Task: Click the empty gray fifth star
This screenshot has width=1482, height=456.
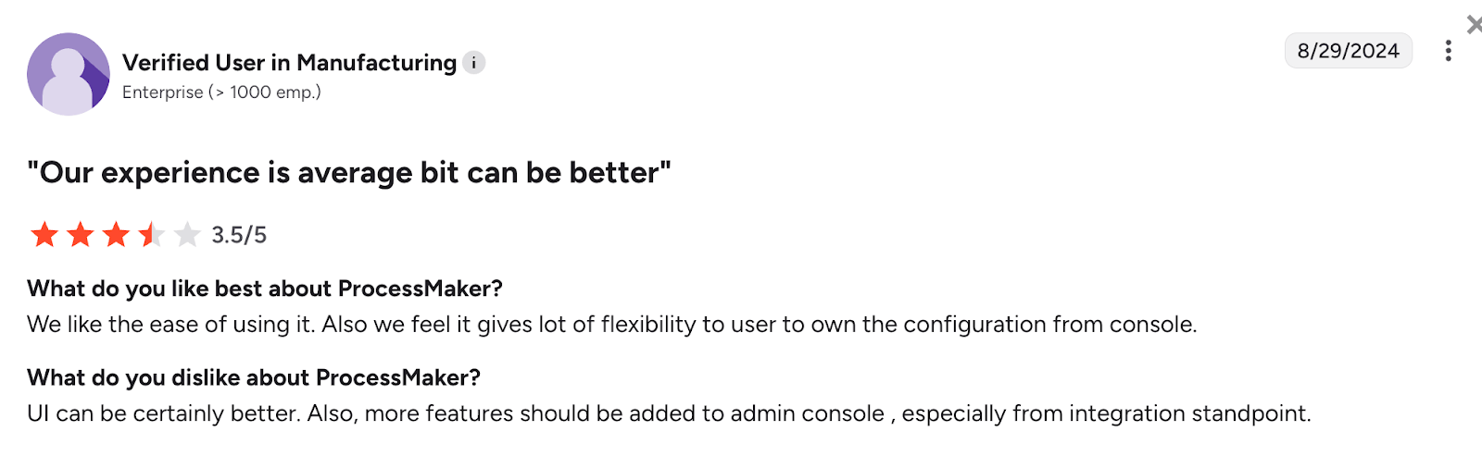Action: [187, 235]
